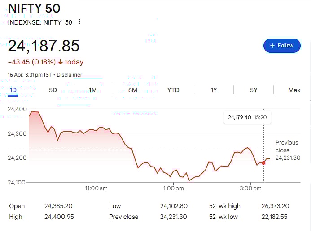Select the 1D chart range tab
This screenshot has width=311, height=231.
coord(13,90)
